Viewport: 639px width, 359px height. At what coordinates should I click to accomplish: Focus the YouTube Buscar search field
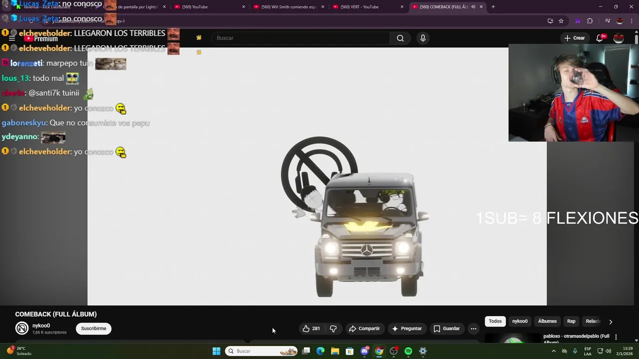pos(301,38)
